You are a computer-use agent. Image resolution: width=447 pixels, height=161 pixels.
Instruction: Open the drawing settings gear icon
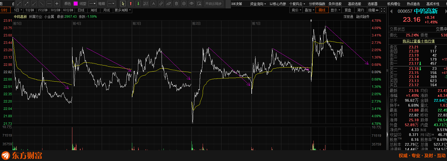[184, 4]
